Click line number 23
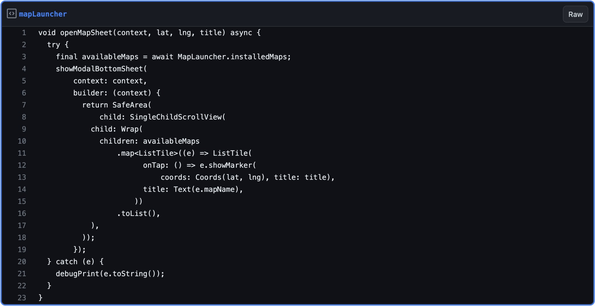This screenshot has width=595, height=306. pos(22,298)
